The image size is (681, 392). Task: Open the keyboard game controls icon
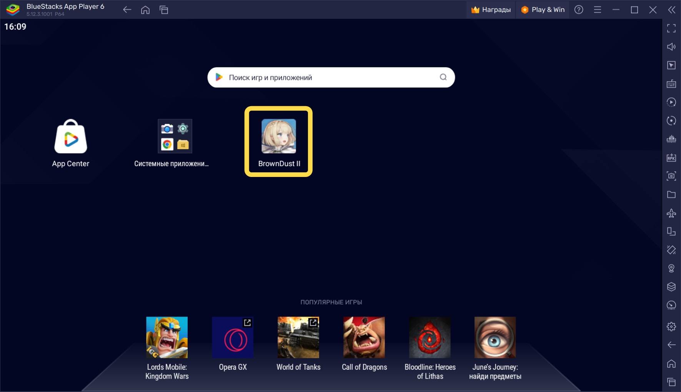pyautogui.click(x=671, y=83)
